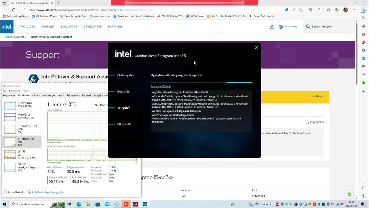Select the 'Előtelepítés' installer step
This screenshot has height=208, width=369.
tap(126, 75)
